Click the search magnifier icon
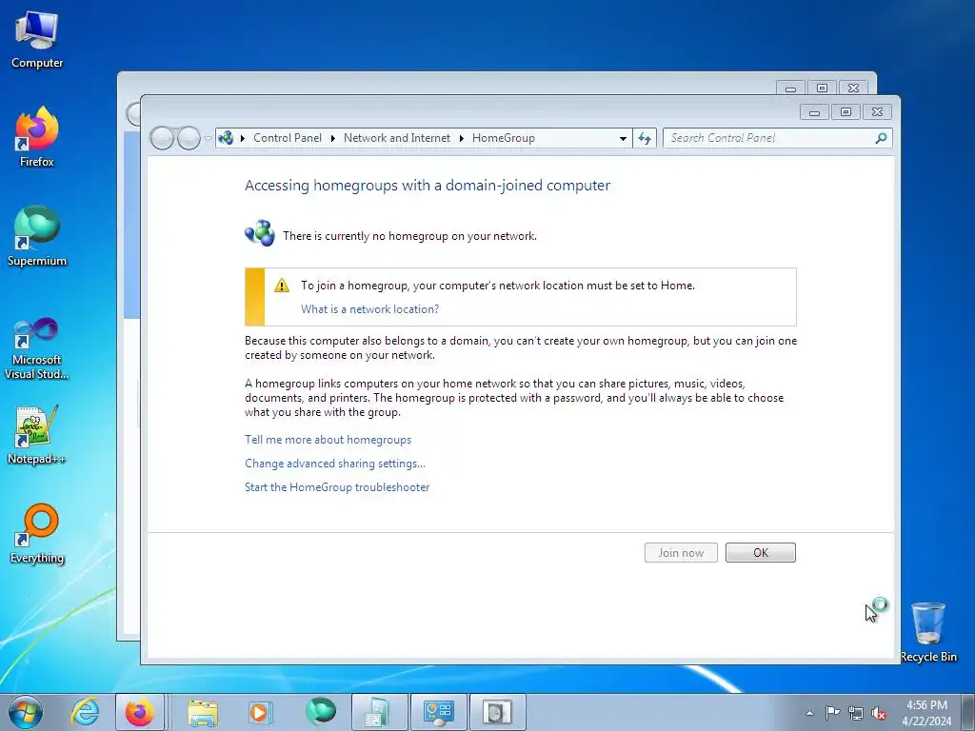 pyautogui.click(x=881, y=138)
